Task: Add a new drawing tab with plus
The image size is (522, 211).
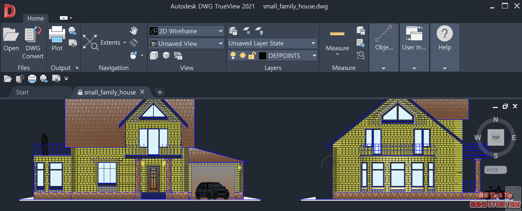Action: (x=160, y=92)
